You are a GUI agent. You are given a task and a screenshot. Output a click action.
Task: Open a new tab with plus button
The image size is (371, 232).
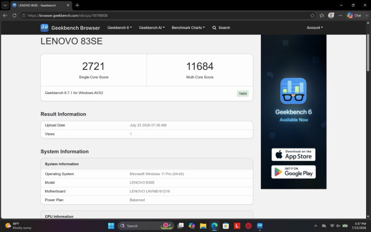click(77, 5)
